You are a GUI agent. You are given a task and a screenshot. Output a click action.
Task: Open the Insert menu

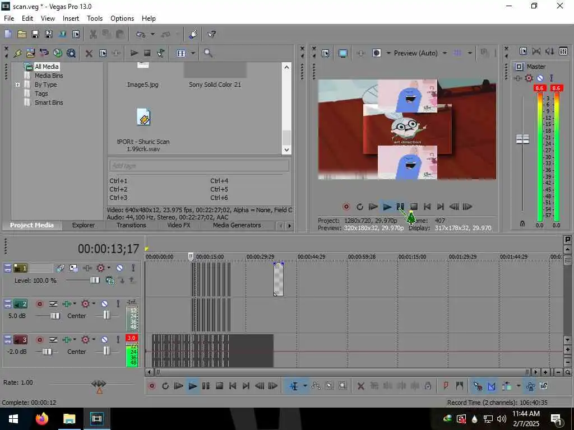(x=71, y=18)
